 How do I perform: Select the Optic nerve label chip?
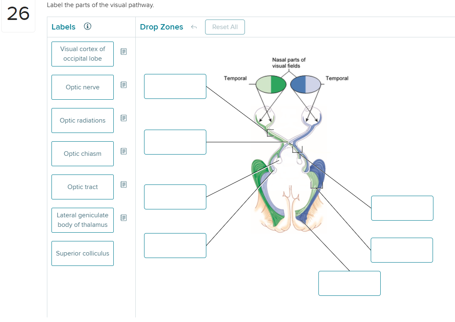pos(82,87)
